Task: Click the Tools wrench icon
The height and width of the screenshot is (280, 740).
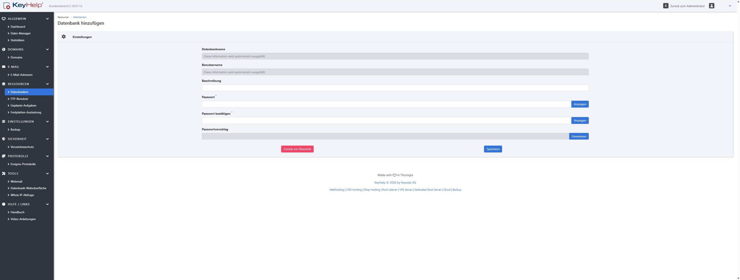Action: (x=3, y=173)
